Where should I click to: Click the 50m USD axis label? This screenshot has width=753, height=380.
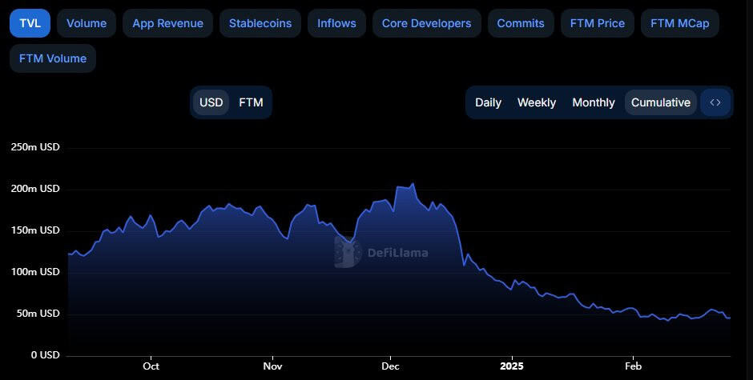[38, 314]
